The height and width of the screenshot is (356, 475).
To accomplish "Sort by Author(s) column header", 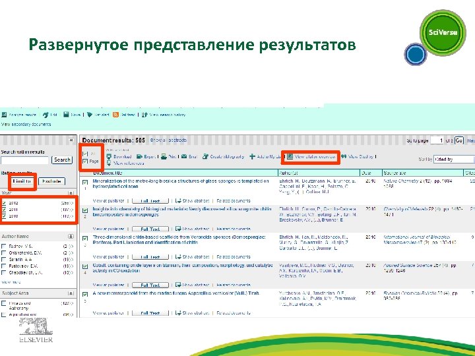I will (289, 173).
